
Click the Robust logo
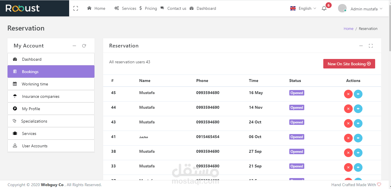pos(23,8)
